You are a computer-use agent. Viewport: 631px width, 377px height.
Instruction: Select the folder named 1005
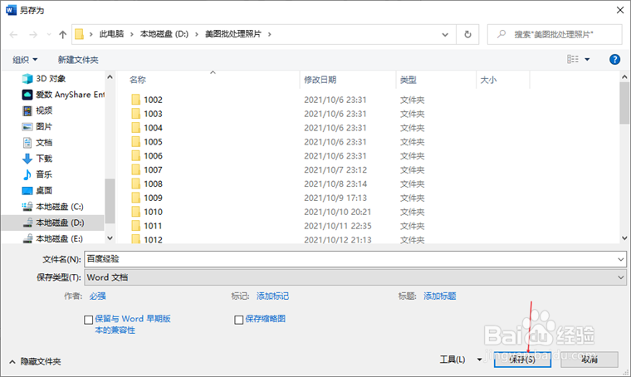(x=153, y=142)
